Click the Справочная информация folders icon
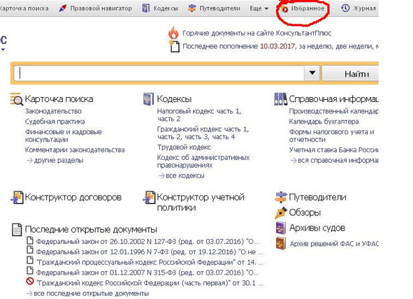413x299 pixels. click(280, 99)
